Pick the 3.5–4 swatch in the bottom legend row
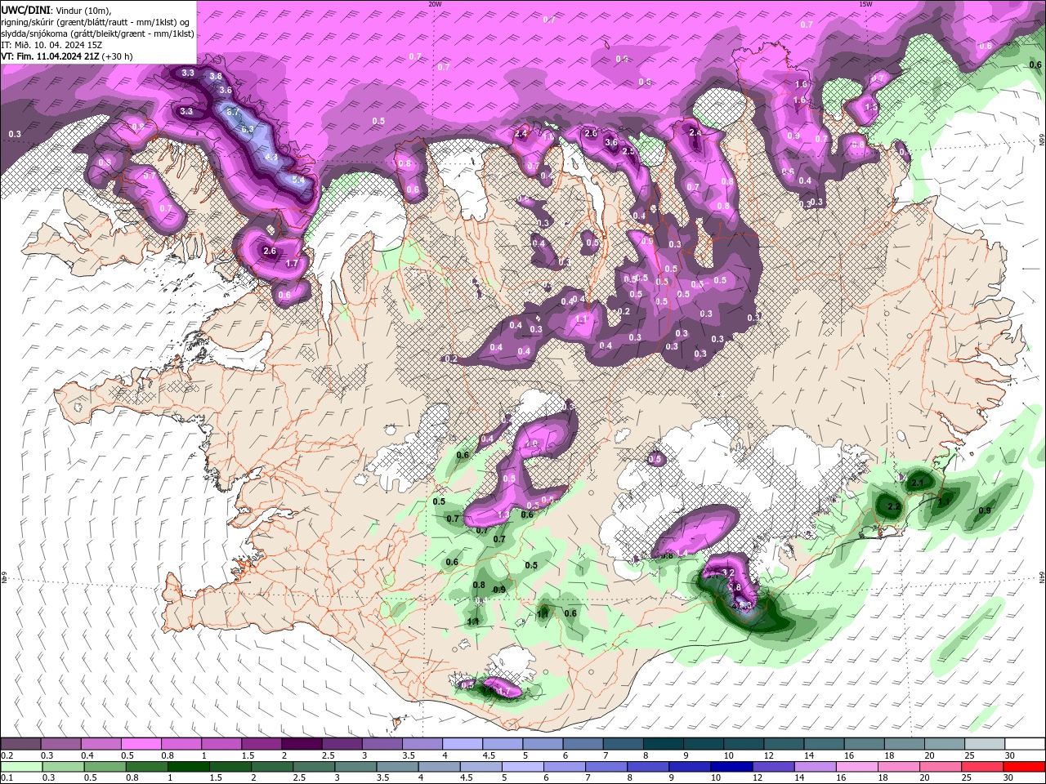 [x=397, y=767]
